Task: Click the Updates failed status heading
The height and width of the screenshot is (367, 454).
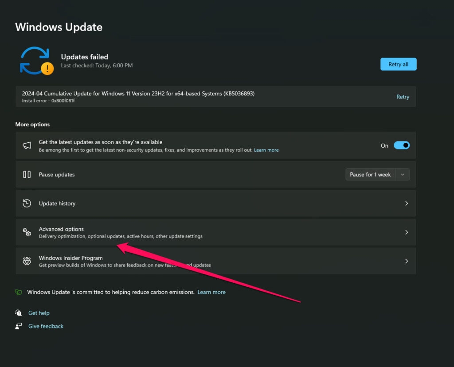Action: point(85,57)
